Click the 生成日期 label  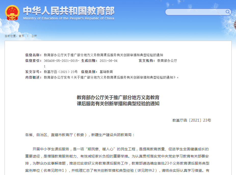pyautogui.click(x=89, y=61)
